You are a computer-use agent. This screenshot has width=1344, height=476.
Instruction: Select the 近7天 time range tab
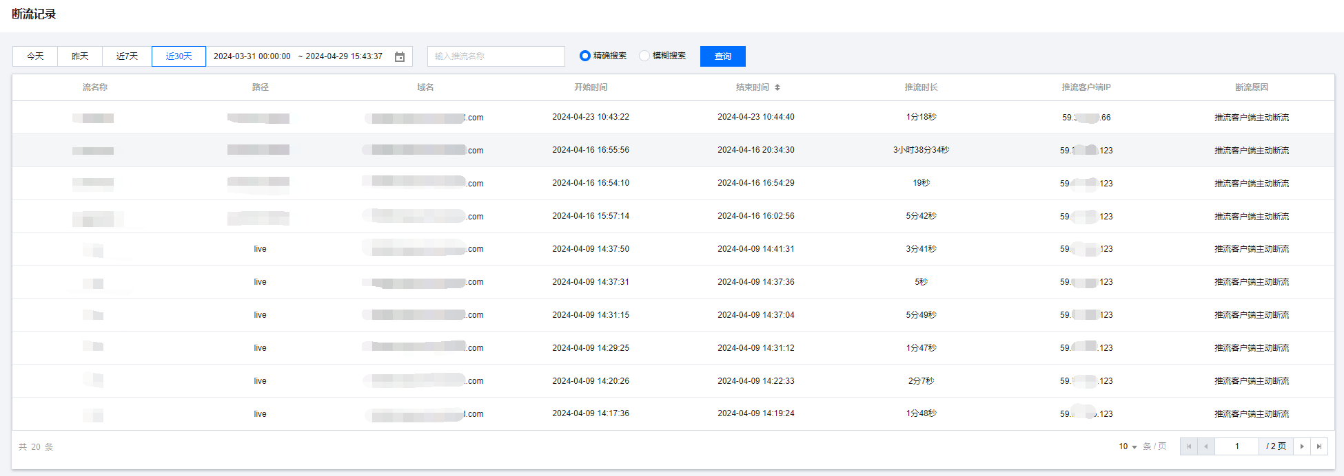click(127, 56)
